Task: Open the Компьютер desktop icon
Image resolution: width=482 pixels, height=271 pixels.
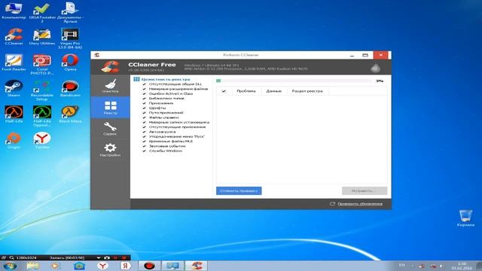Action: click(14, 10)
